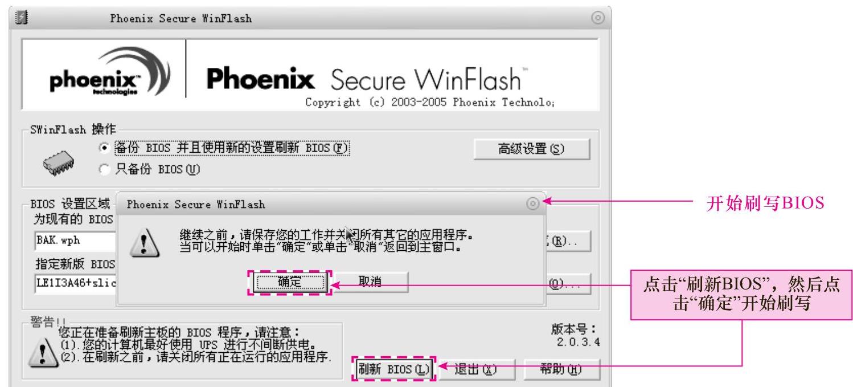Click the WinFlash app icon in title bar
The width and height of the screenshot is (853, 387).
(22, 18)
